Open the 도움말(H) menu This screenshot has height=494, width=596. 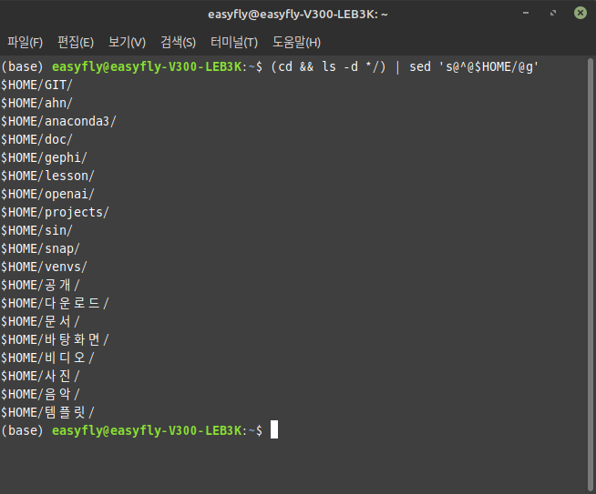(296, 42)
